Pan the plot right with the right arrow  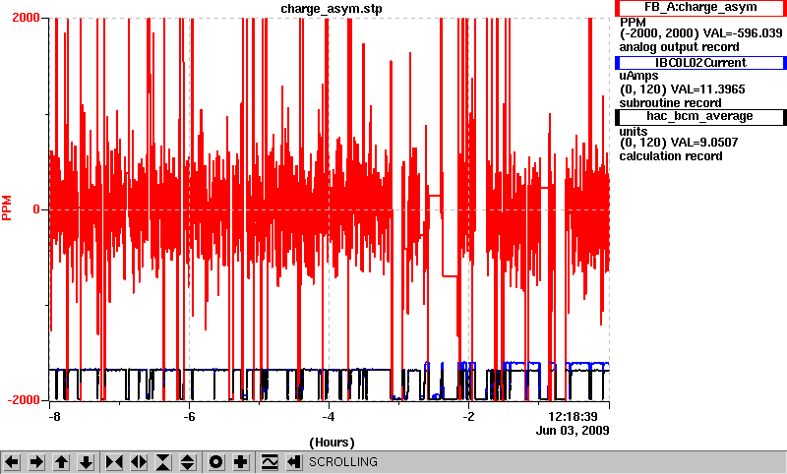click(36, 462)
